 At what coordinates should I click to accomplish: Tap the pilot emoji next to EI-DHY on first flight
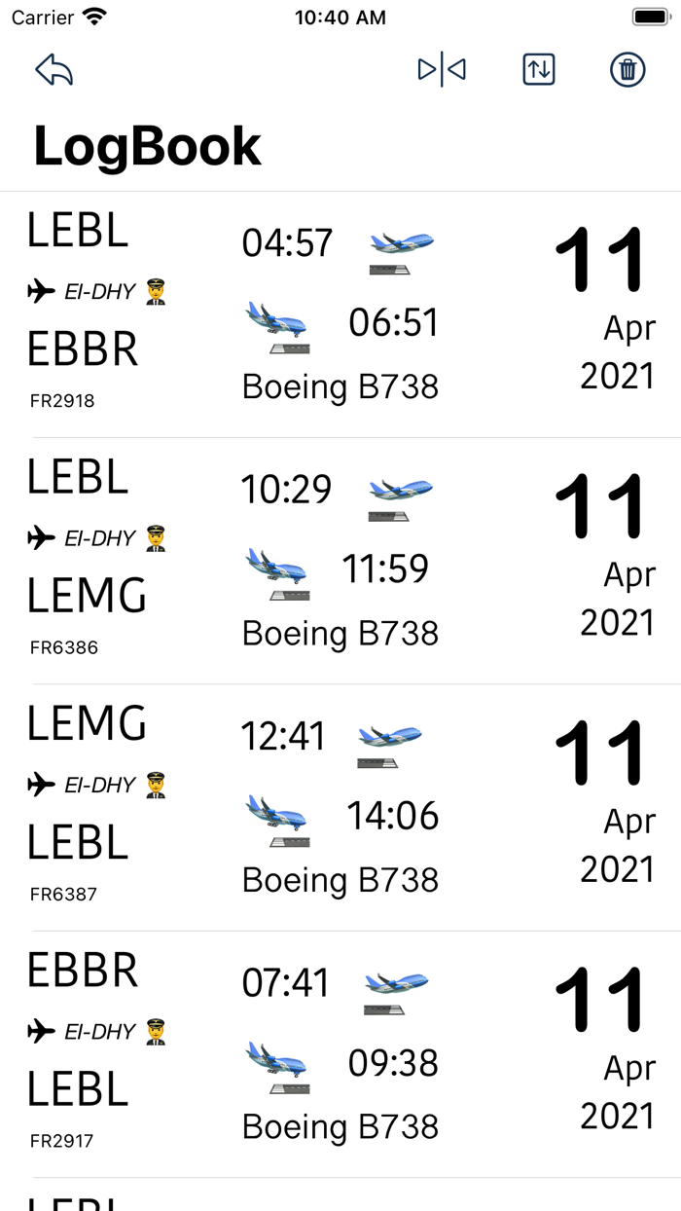[x=156, y=291]
